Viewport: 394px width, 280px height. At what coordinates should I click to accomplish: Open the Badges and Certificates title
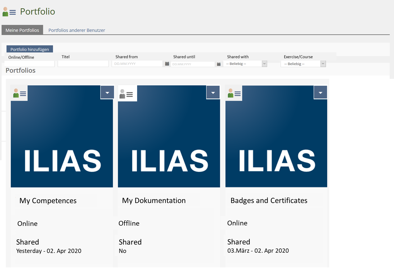point(269,200)
